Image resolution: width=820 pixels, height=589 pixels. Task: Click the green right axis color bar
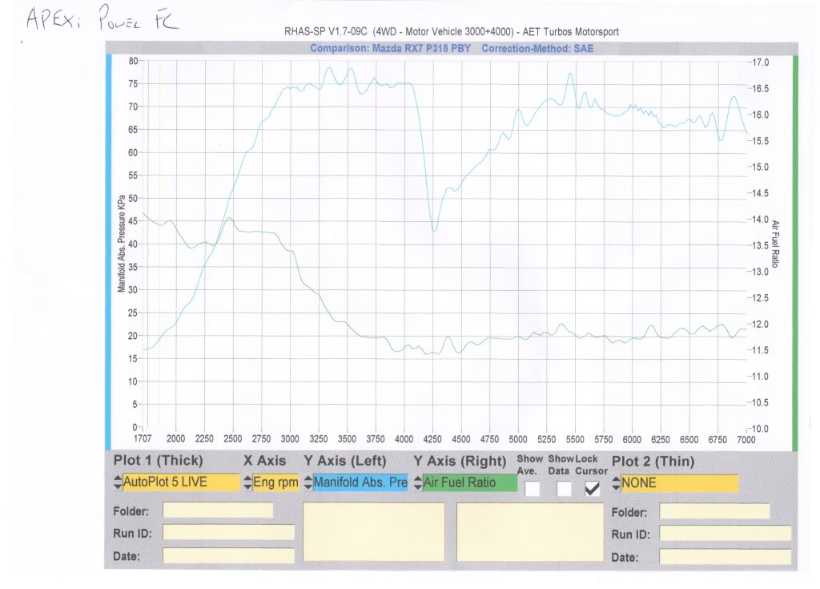tap(795, 248)
